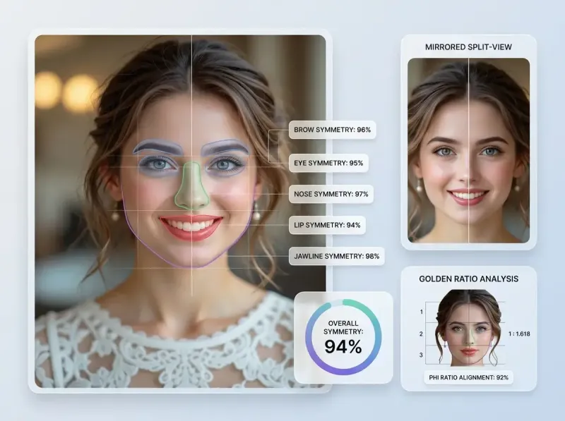Choose the LIP SYMMETRY: 94% tag
The width and height of the screenshot is (565, 421).
tap(328, 225)
